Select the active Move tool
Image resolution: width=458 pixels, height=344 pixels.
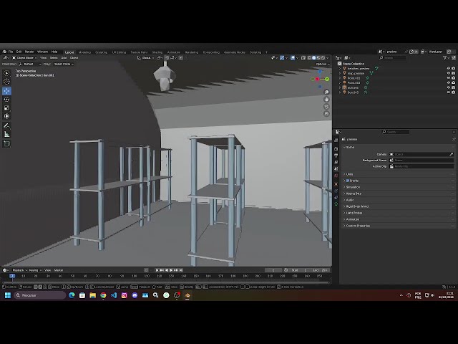[x=6, y=91]
